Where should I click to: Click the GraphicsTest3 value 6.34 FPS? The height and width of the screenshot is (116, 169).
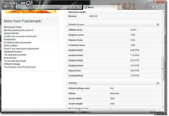(x=135, y=60)
